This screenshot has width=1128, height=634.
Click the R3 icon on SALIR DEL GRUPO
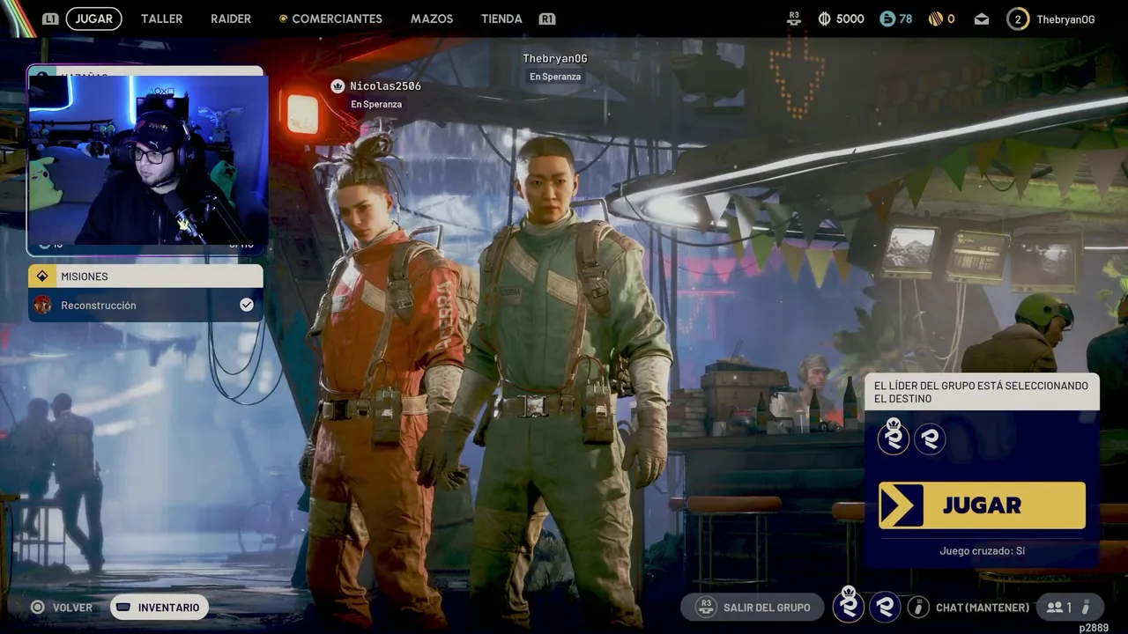pos(705,607)
